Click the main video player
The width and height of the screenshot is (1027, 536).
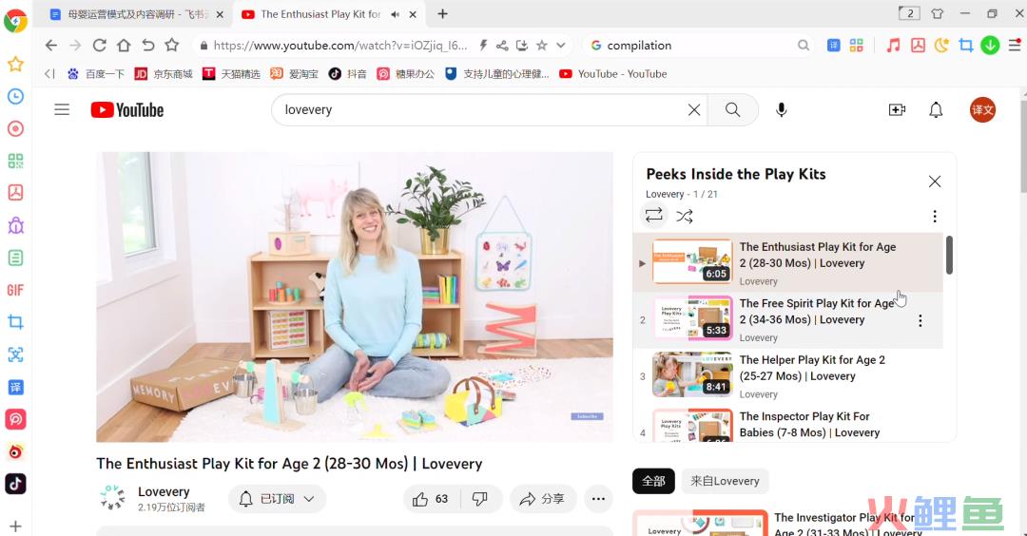tap(355, 297)
